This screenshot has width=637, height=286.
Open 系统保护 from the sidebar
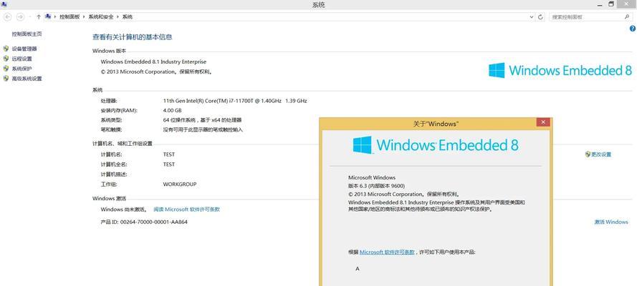pyautogui.click(x=22, y=69)
